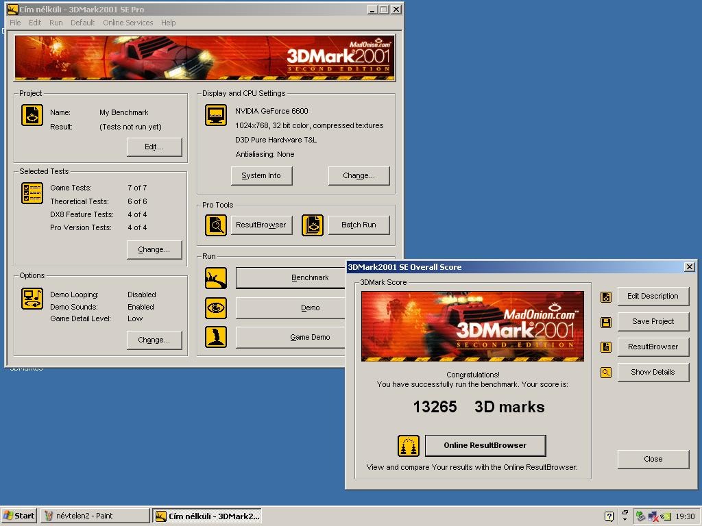Click the Show Details button

[x=653, y=372]
